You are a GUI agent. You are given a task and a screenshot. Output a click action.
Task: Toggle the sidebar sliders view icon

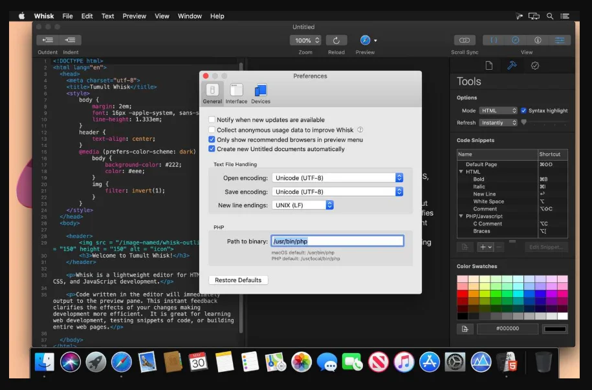tap(560, 40)
